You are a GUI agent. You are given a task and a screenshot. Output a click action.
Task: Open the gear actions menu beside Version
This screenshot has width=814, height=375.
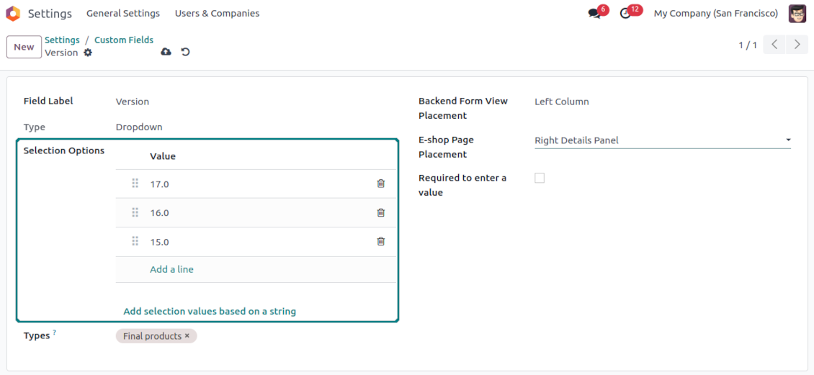tap(88, 53)
